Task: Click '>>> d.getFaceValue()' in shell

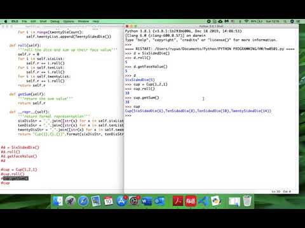Action: click(x=146, y=66)
